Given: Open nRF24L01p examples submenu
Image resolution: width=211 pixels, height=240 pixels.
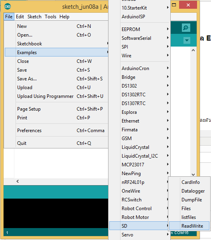Looking at the screenshot, I should coord(139,182).
